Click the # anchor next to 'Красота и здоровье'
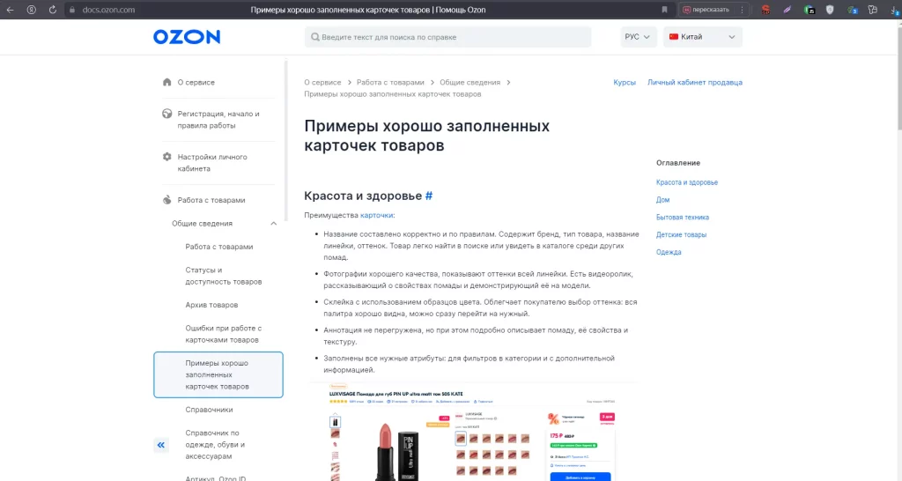 [x=429, y=196]
